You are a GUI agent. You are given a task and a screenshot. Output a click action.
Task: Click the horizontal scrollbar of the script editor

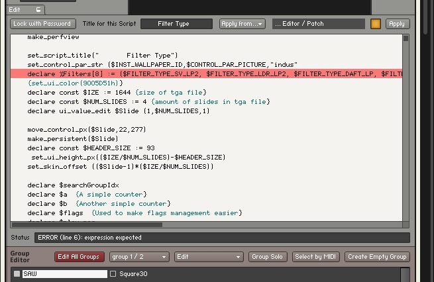pos(87,225)
